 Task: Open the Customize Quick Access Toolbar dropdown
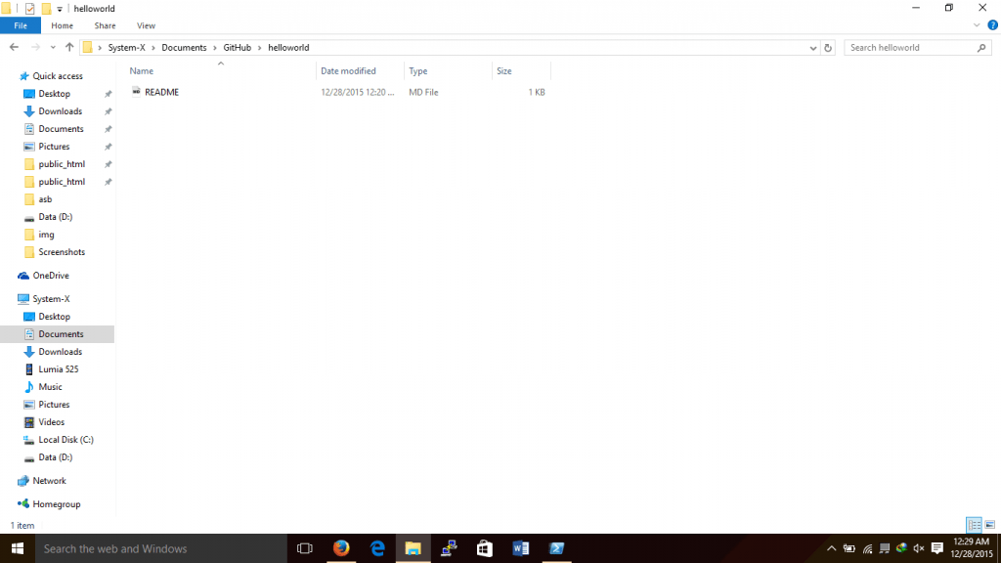(60, 10)
